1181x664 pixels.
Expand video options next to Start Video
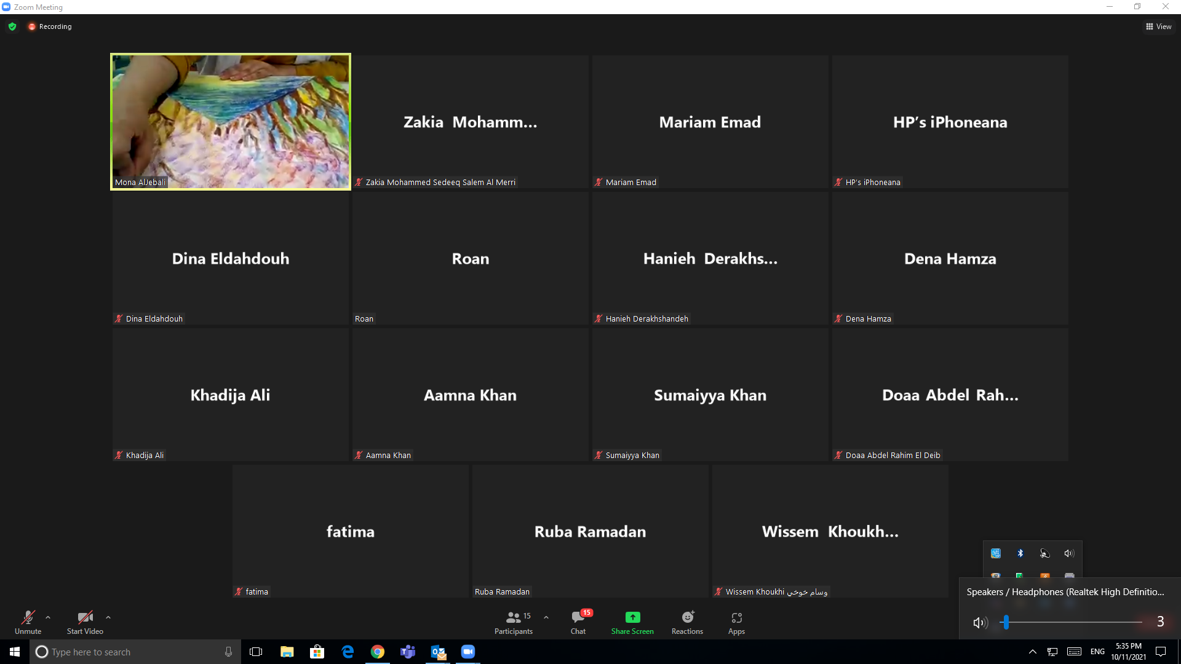(108, 617)
